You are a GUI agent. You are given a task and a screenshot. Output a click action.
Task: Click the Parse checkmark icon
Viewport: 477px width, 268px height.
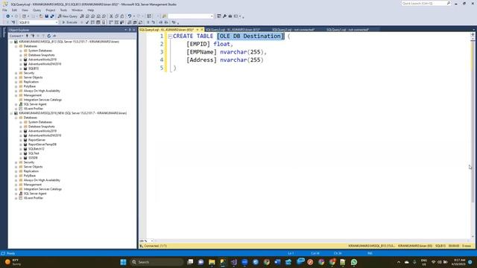[87, 22]
